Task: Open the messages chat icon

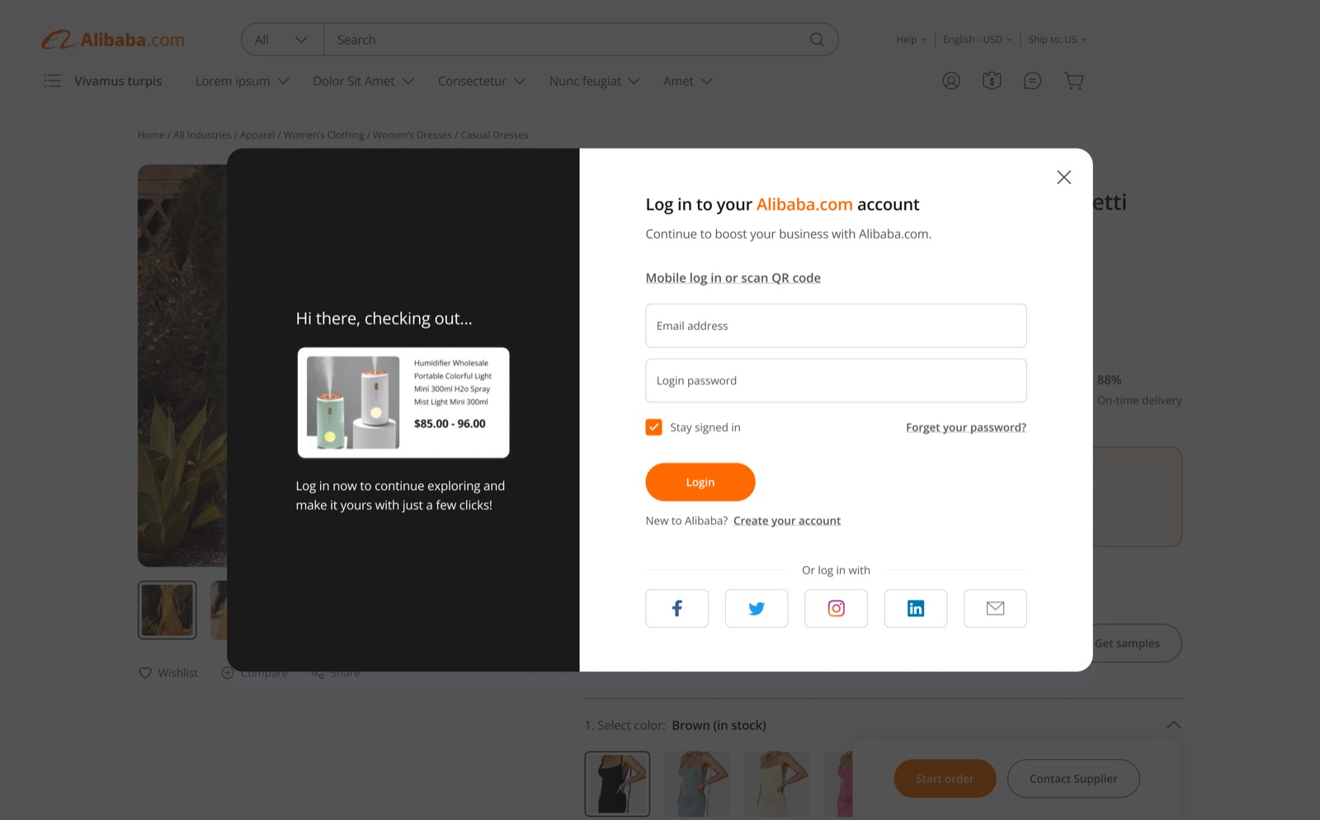Action: tap(1032, 81)
